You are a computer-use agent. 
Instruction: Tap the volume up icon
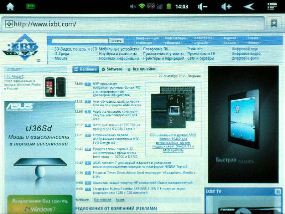226,7
